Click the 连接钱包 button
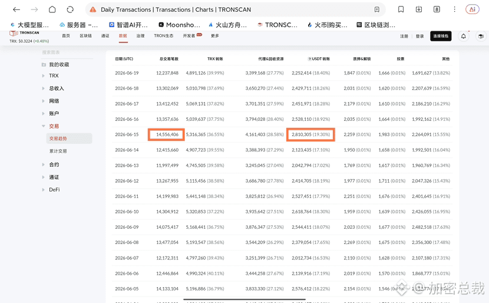 (x=441, y=36)
